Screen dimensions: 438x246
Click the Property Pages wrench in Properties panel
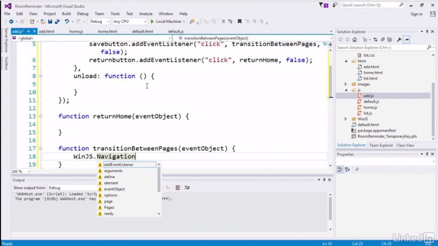pyautogui.click(x=357, y=169)
